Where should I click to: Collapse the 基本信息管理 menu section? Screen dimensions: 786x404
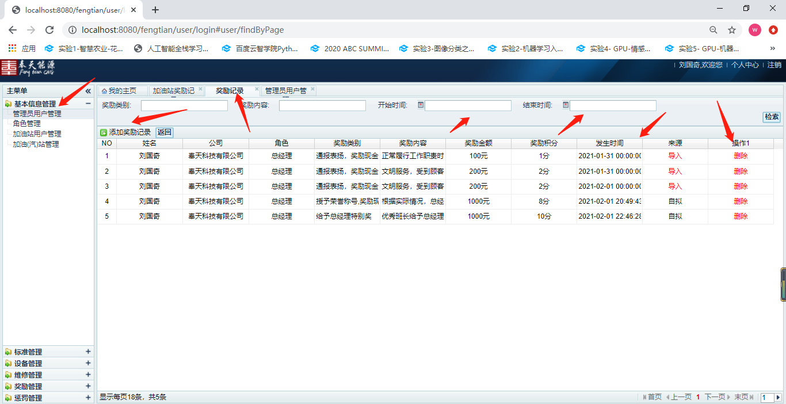tap(88, 104)
